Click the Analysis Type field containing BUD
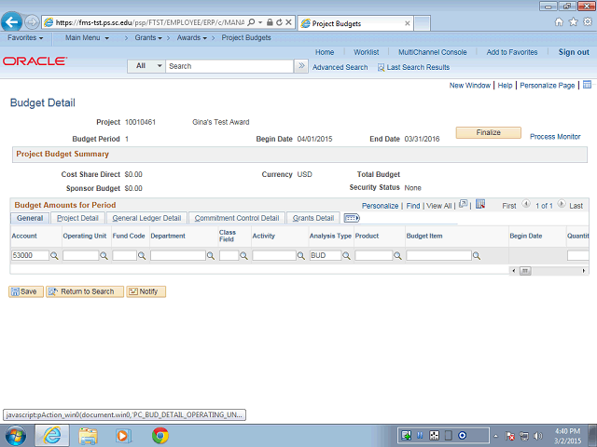597x447 pixels. (326, 255)
